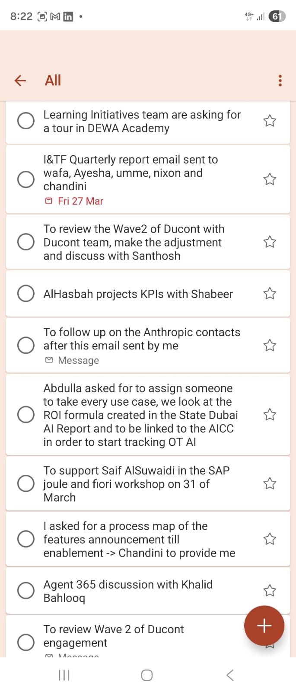Mark AlHasbah projects KPIs task important
This screenshot has height=692, width=296.
pos(270,294)
